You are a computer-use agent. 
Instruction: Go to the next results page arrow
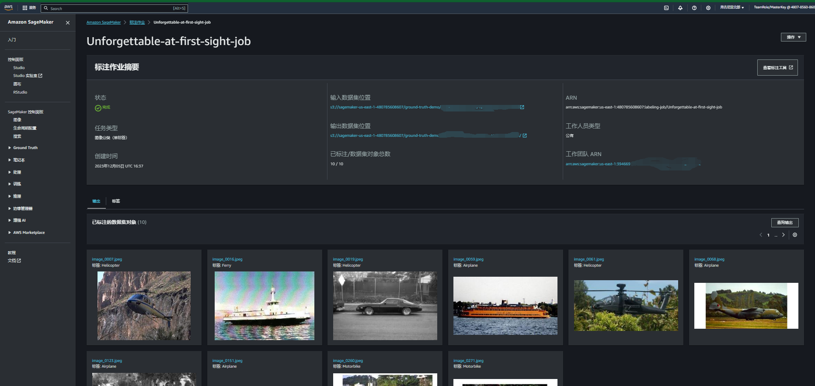coord(784,235)
